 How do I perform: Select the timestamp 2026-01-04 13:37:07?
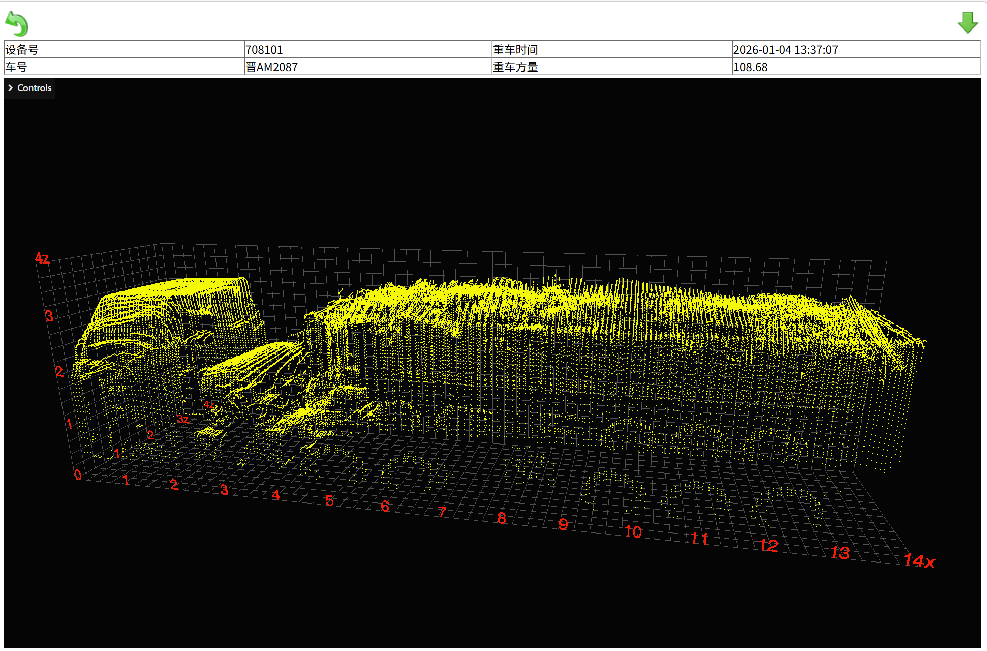point(785,50)
